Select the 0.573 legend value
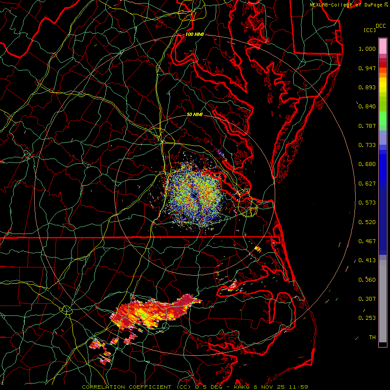This screenshot has width=390, height=390. click(x=367, y=203)
